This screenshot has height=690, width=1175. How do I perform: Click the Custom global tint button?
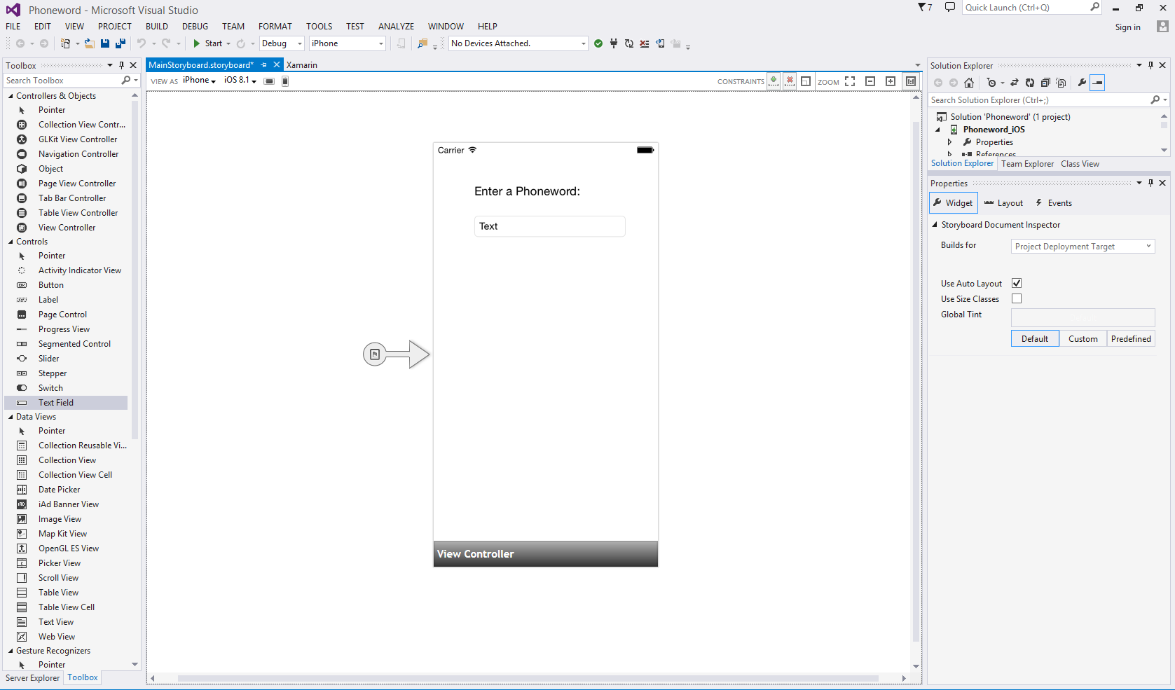point(1083,339)
